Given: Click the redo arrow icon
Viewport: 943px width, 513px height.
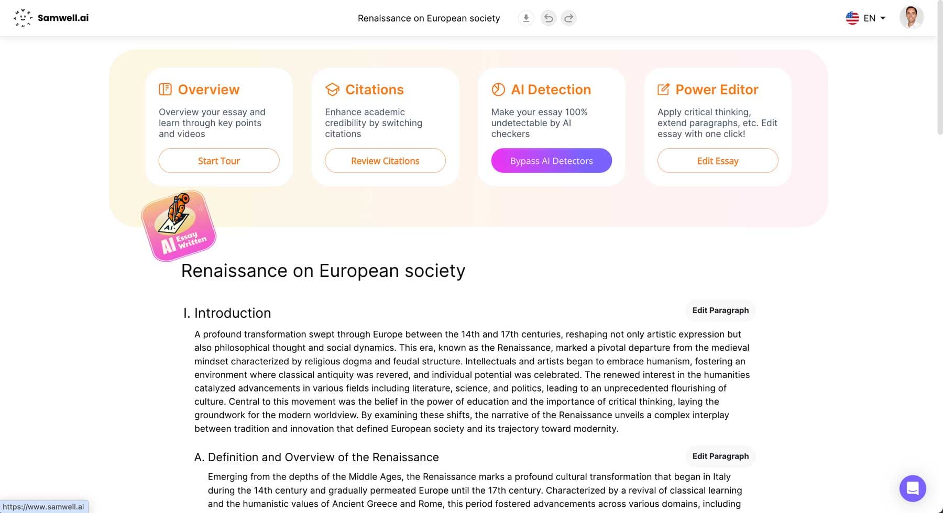Looking at the screenshot, I should pos(568,18).
